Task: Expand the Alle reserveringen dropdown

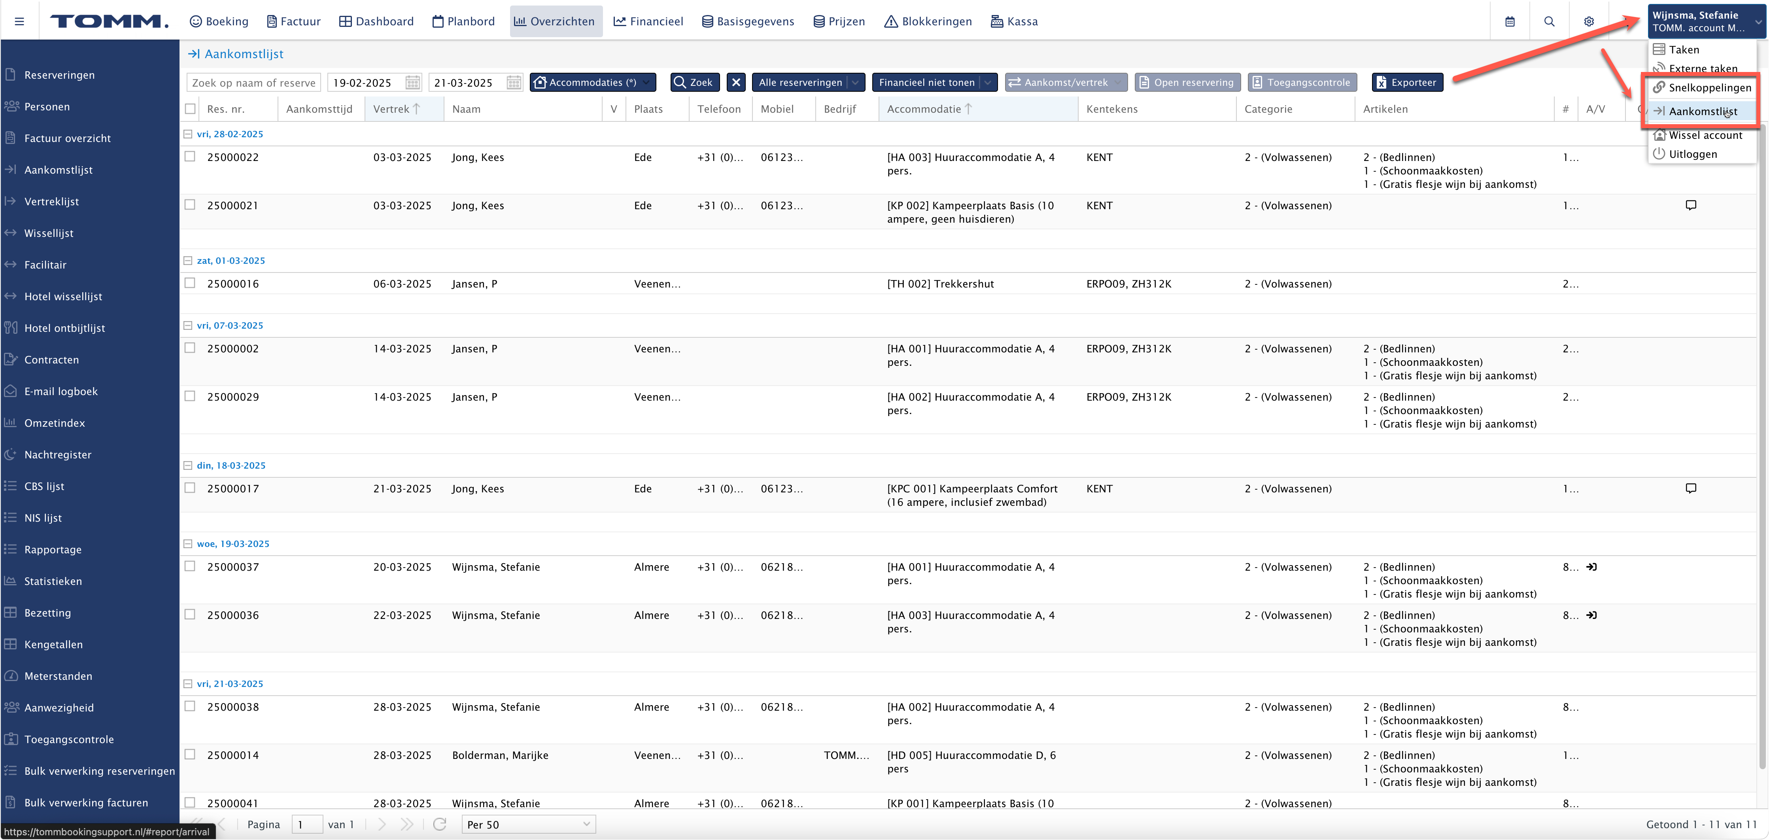Action: (x=855, y=82)
